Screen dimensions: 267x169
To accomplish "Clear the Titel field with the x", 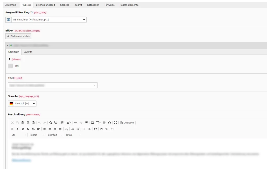I will pyautogui.click(x=94, y=86).
